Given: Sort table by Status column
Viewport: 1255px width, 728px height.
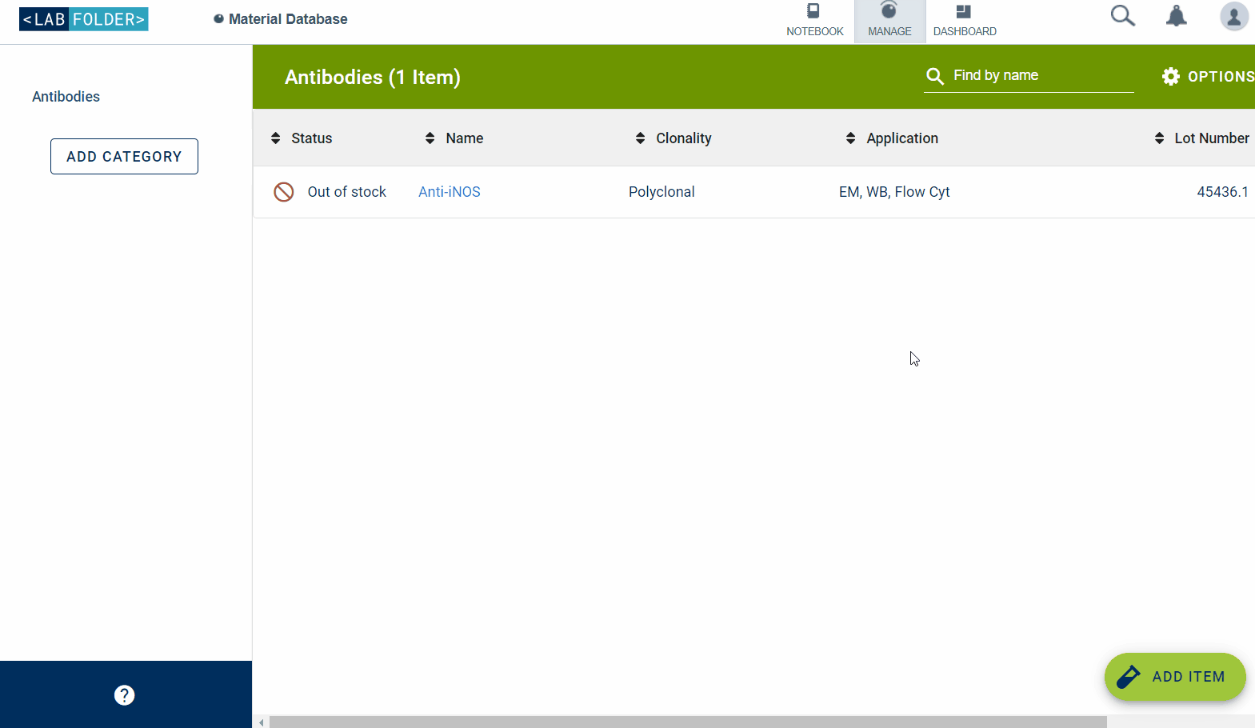Looking at the screenshot, I should coord(302,138).
